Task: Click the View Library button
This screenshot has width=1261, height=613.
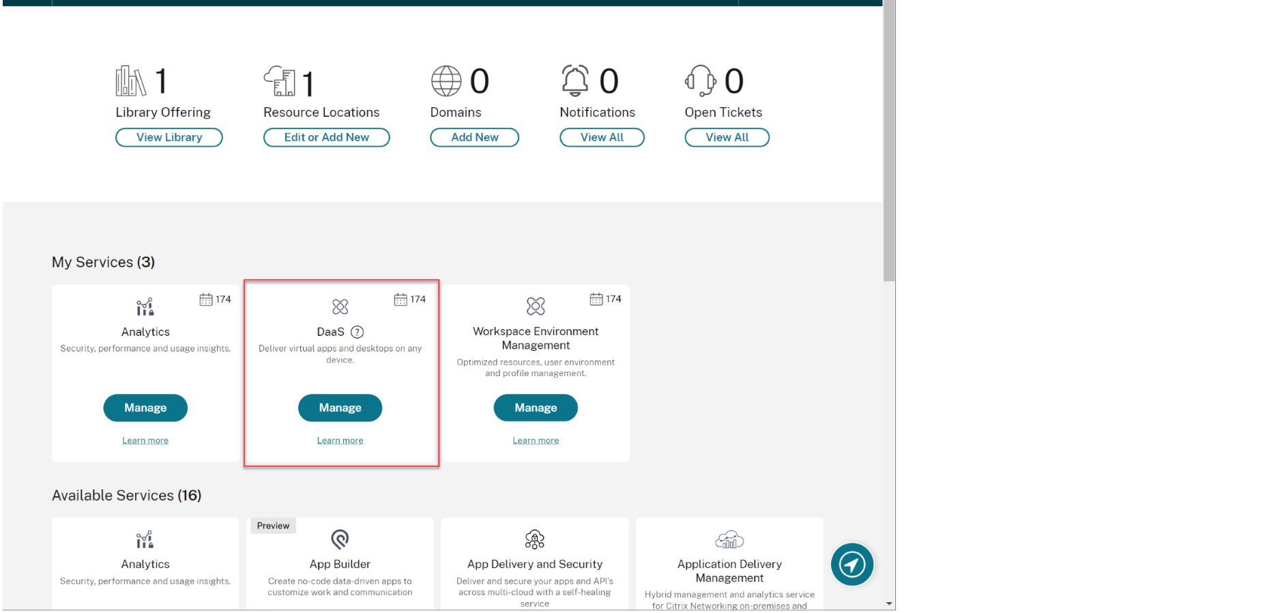Action: point(169,137)
